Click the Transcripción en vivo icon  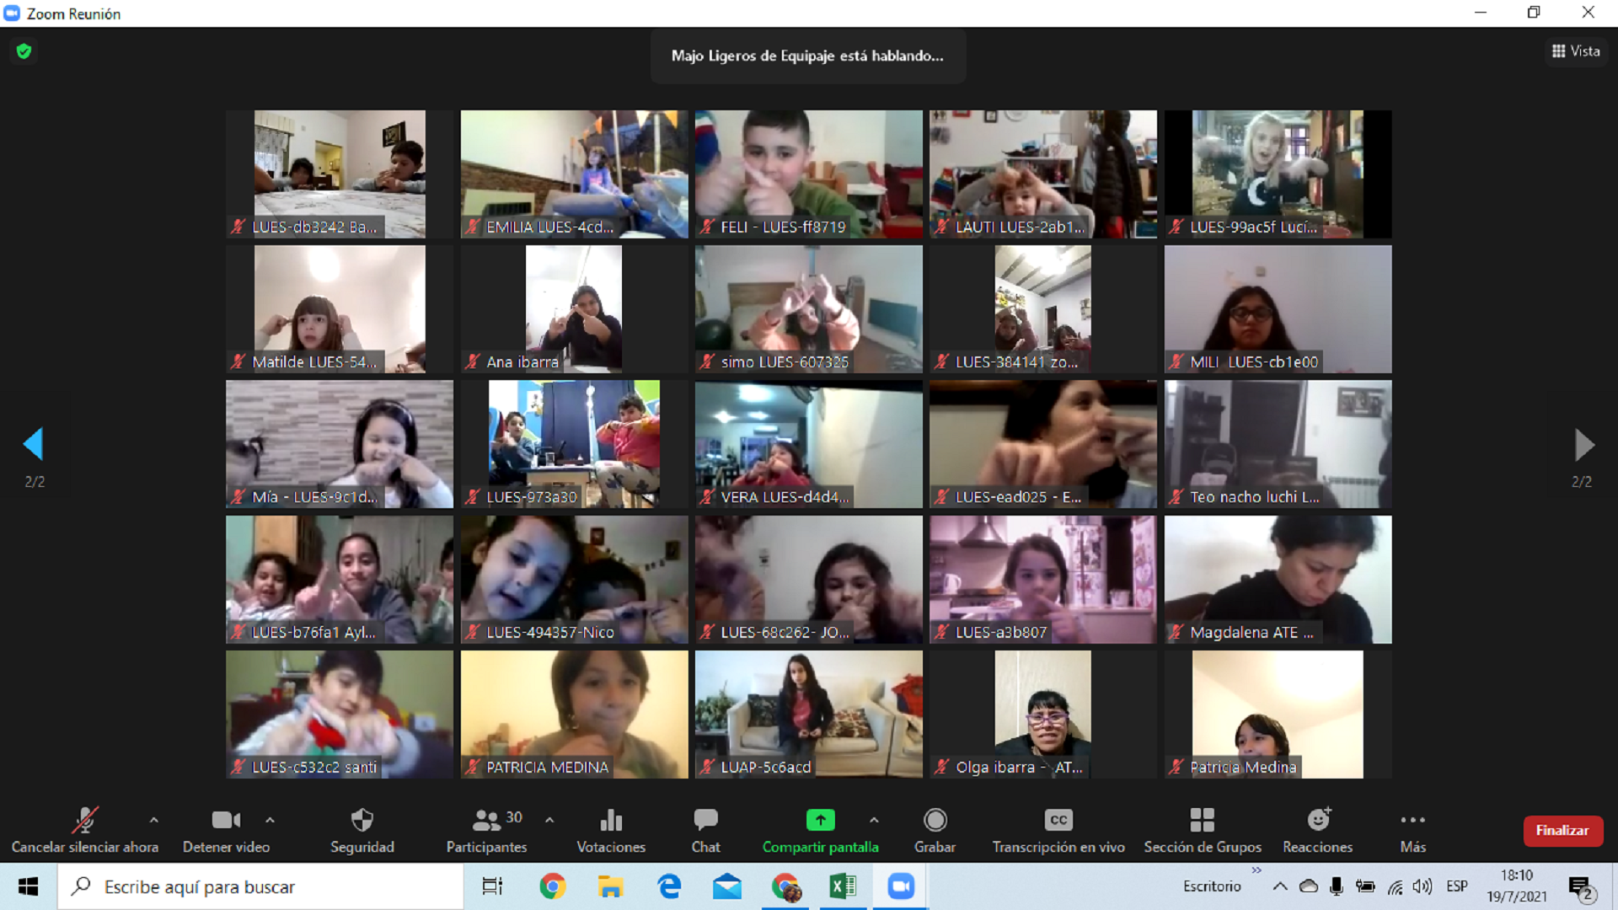[1058, 820]
